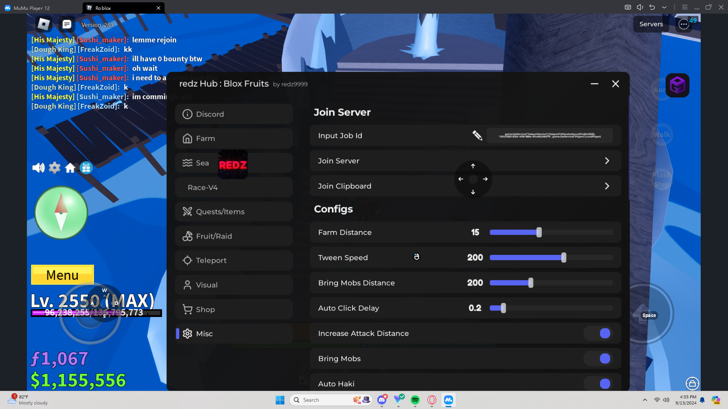Toggle the Auto Haki switch
This screenshot has height=409, width=728.
pyautogui.click(x=598, y=384)
